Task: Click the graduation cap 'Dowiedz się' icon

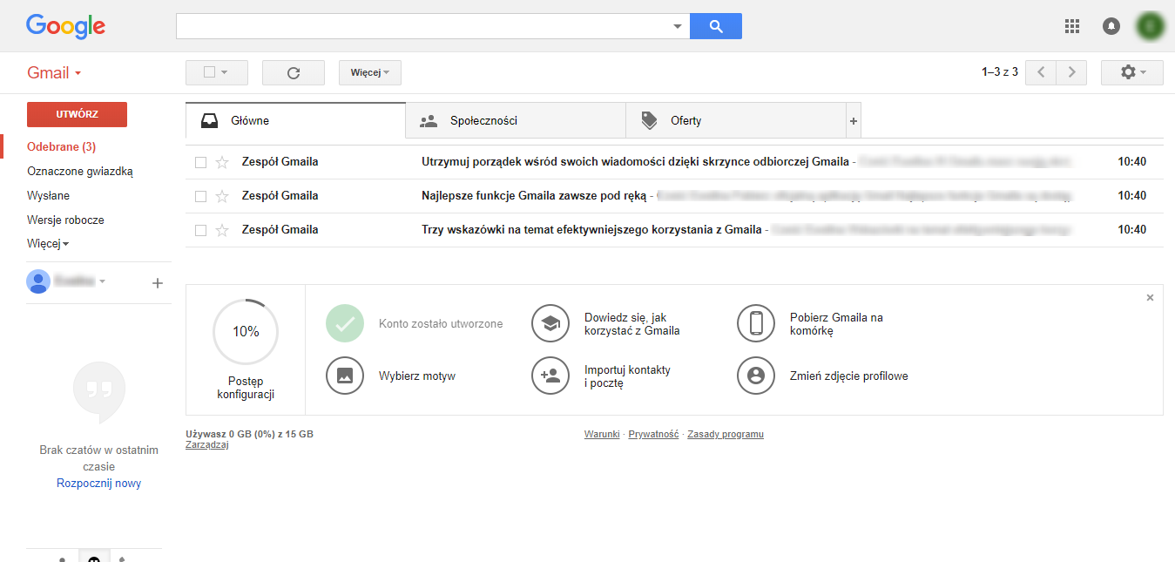Action: click(550, 323)
